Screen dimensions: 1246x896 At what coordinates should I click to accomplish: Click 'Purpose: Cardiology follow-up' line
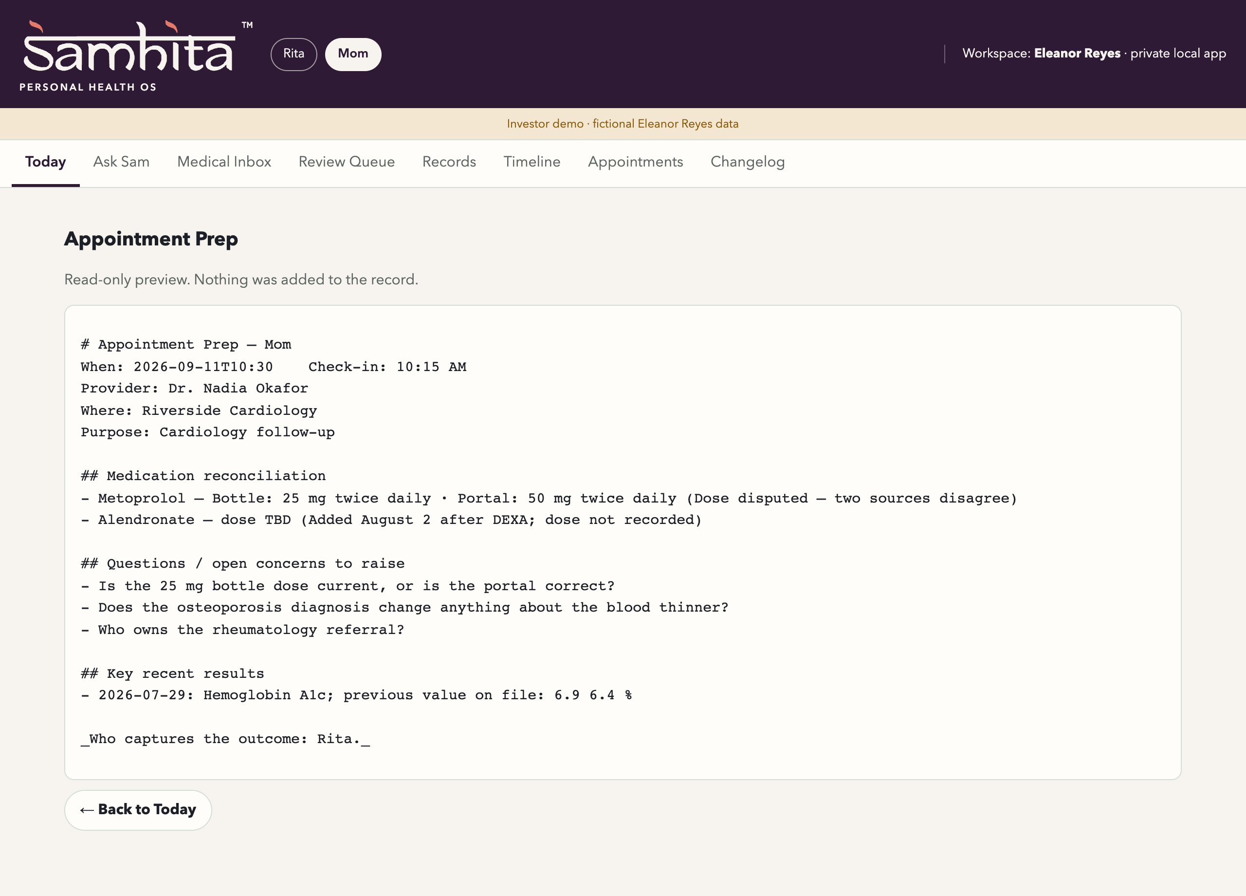(208, 432)
